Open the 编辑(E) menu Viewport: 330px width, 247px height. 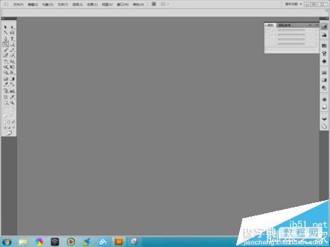tap(33, 4)
